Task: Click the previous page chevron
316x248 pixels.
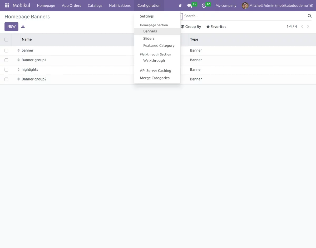Action: (302, 26)
